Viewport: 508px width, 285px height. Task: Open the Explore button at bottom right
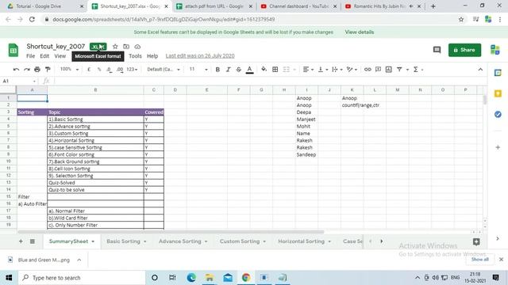click(x=476, y=241)
